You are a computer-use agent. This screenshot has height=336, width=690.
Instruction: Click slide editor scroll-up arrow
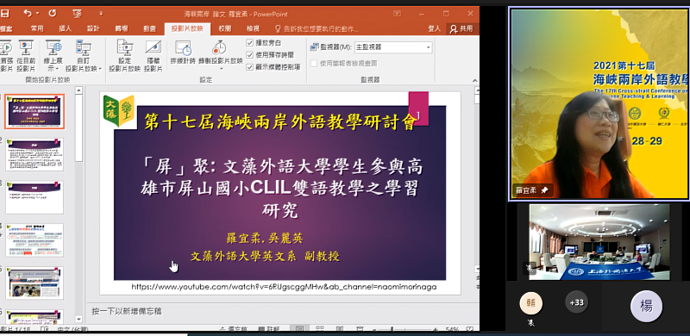coord(477,90)
